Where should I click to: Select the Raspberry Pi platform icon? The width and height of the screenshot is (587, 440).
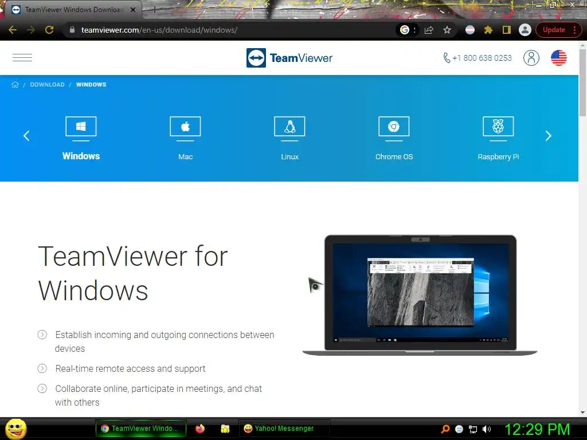(498, 128)
